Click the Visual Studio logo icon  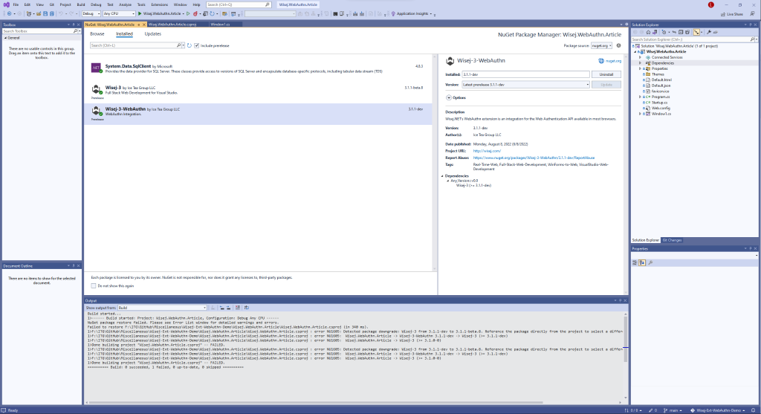[x=6, y=4]
